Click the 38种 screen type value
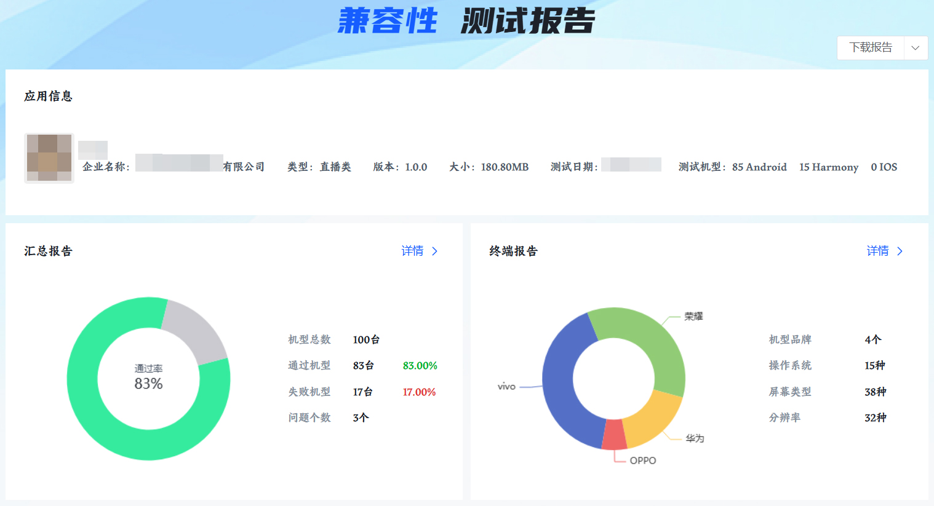934x506 pixels. click(x=876, y=392)
